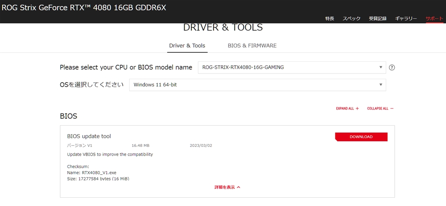Click the 2023/03/02 release date
Screen dimensions: 446x206
point(201,146)
